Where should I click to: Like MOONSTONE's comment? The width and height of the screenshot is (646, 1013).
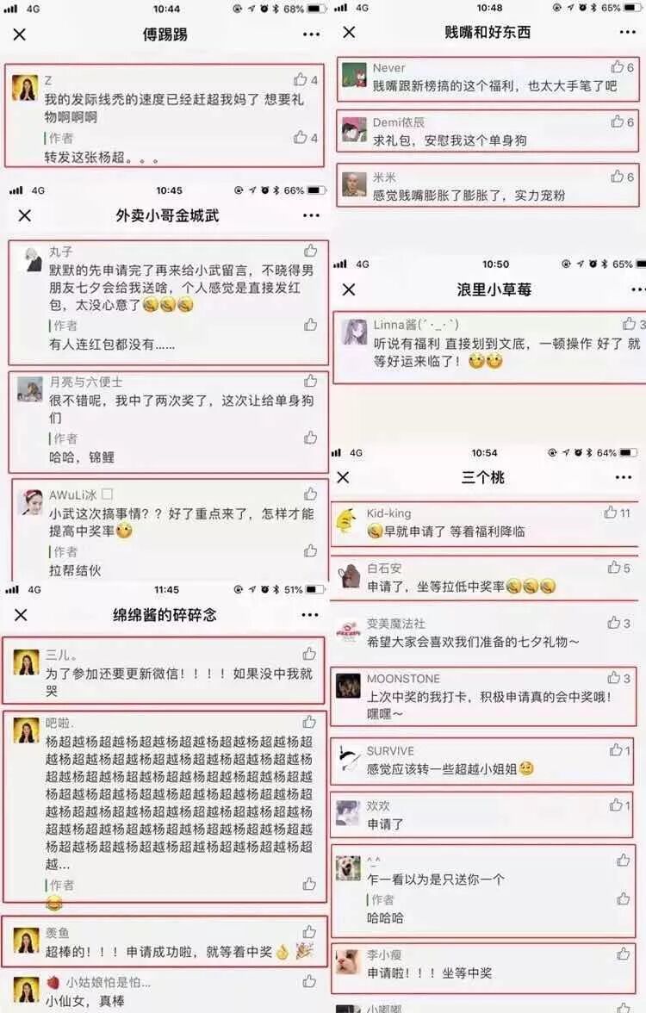pyautogui.click(x=613, y=677)
